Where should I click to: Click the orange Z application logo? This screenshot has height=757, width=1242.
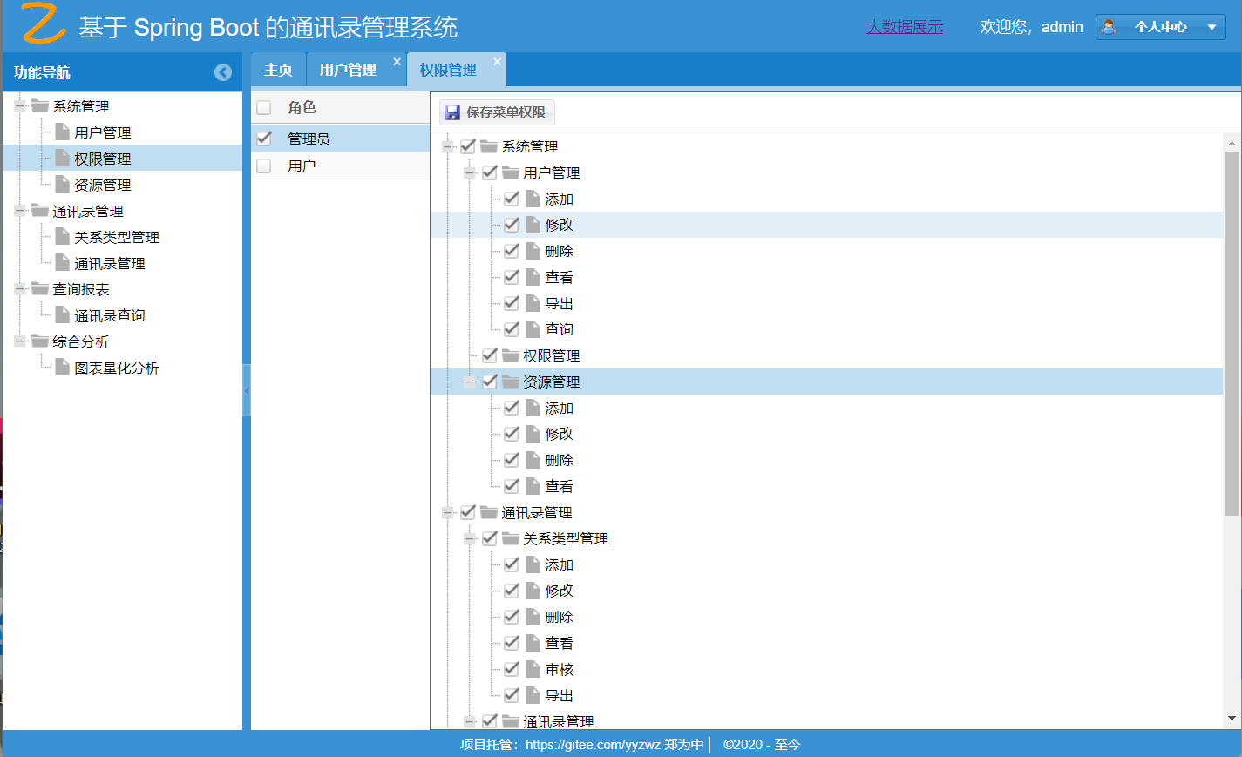[43, 24]
